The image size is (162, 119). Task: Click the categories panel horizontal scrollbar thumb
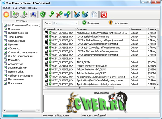(21, 111)
